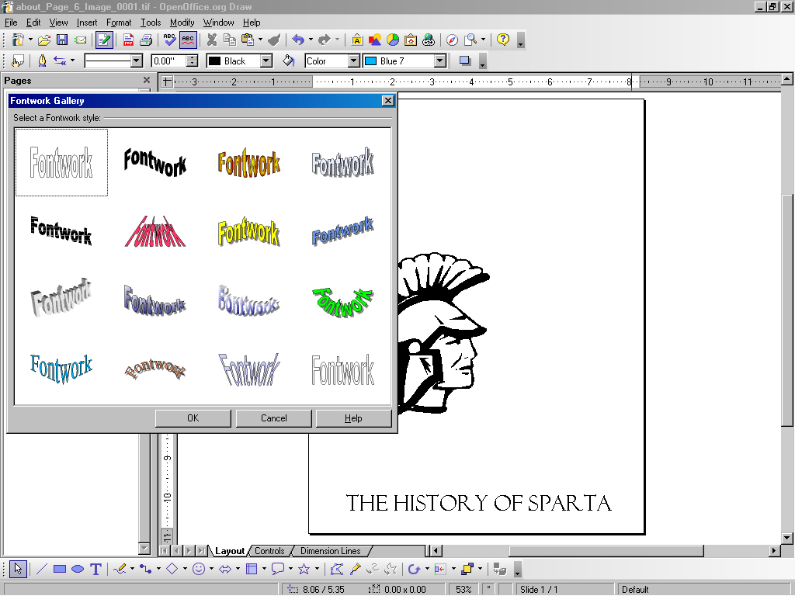This screenshot has width=795, height=596.
Task: Open the line color Black dropdown
Action: pos(266,61)
